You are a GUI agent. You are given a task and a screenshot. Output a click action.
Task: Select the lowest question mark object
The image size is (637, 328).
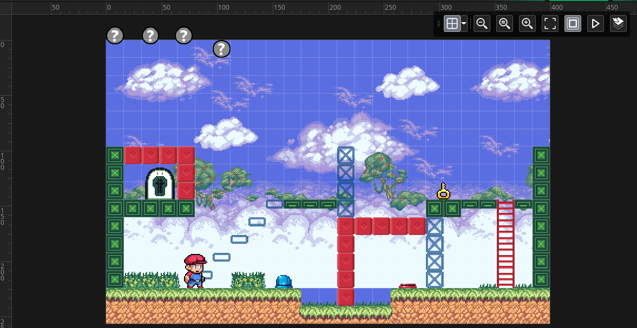click(x=221, y=49)
